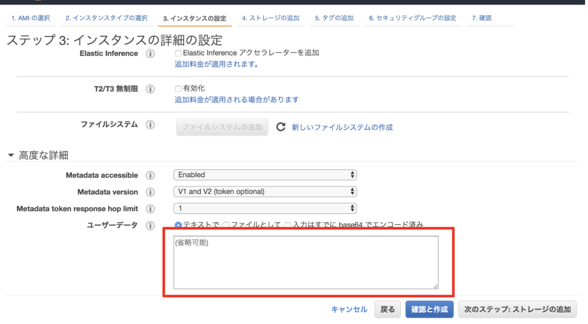Select the テキストで radio button
Screen dimensions: 588x324
click(x=178, y=225)
